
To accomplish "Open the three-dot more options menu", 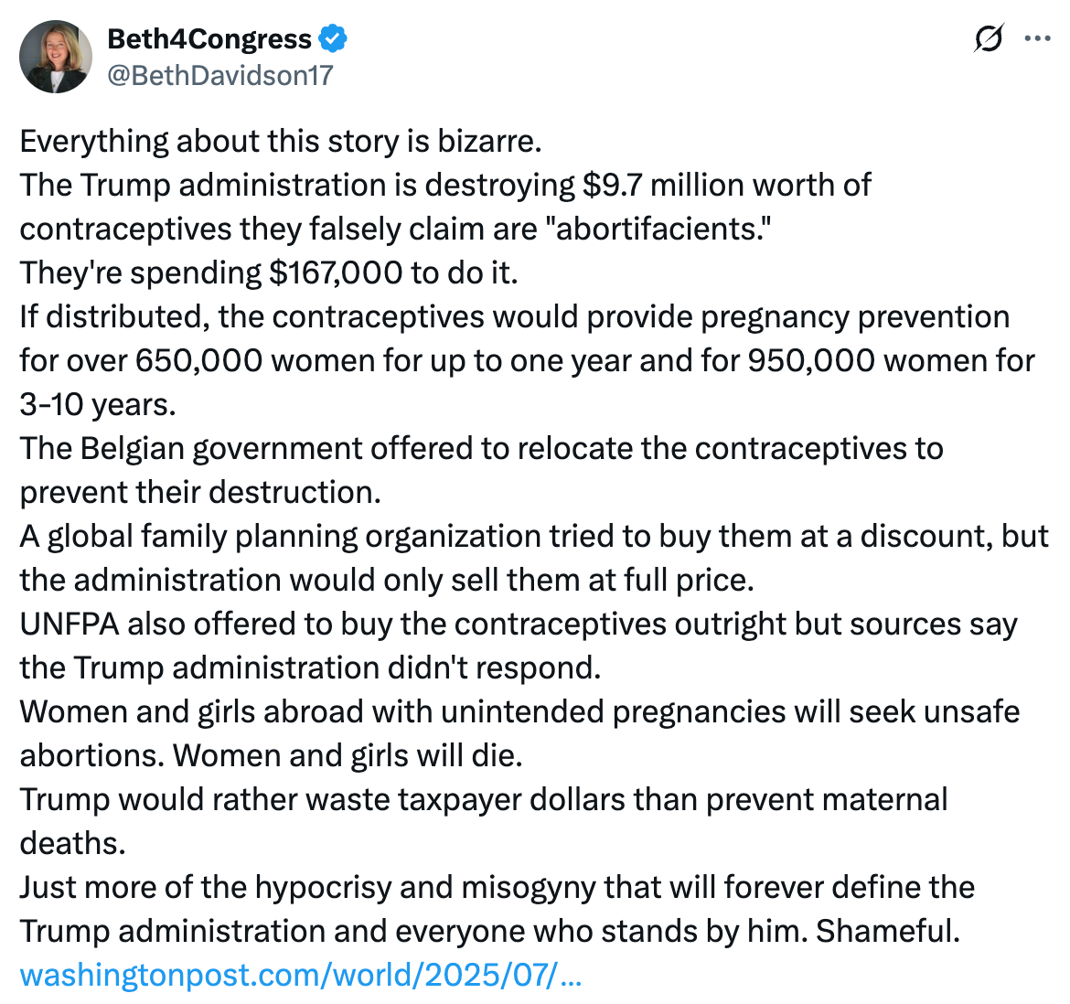I will 1037,39.
